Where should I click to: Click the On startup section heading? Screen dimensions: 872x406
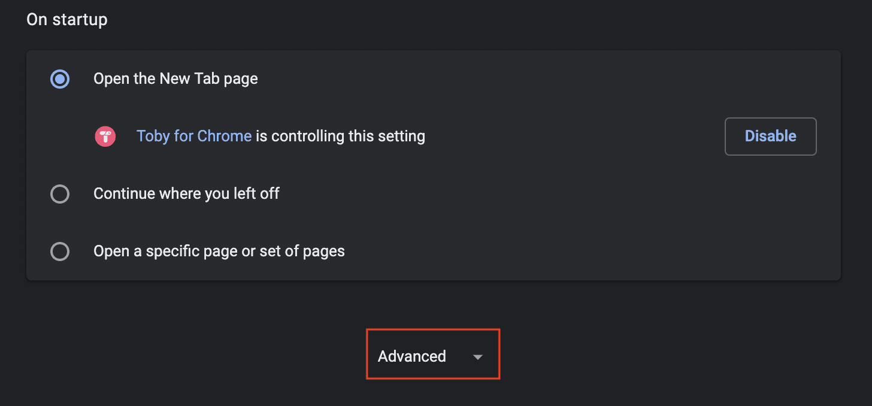[x=67, y=20]
